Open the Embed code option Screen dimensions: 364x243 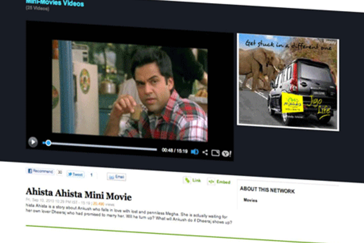[x=219, y=182]
